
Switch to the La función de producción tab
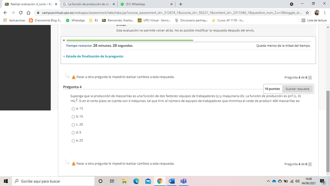(x=88, y=4)
